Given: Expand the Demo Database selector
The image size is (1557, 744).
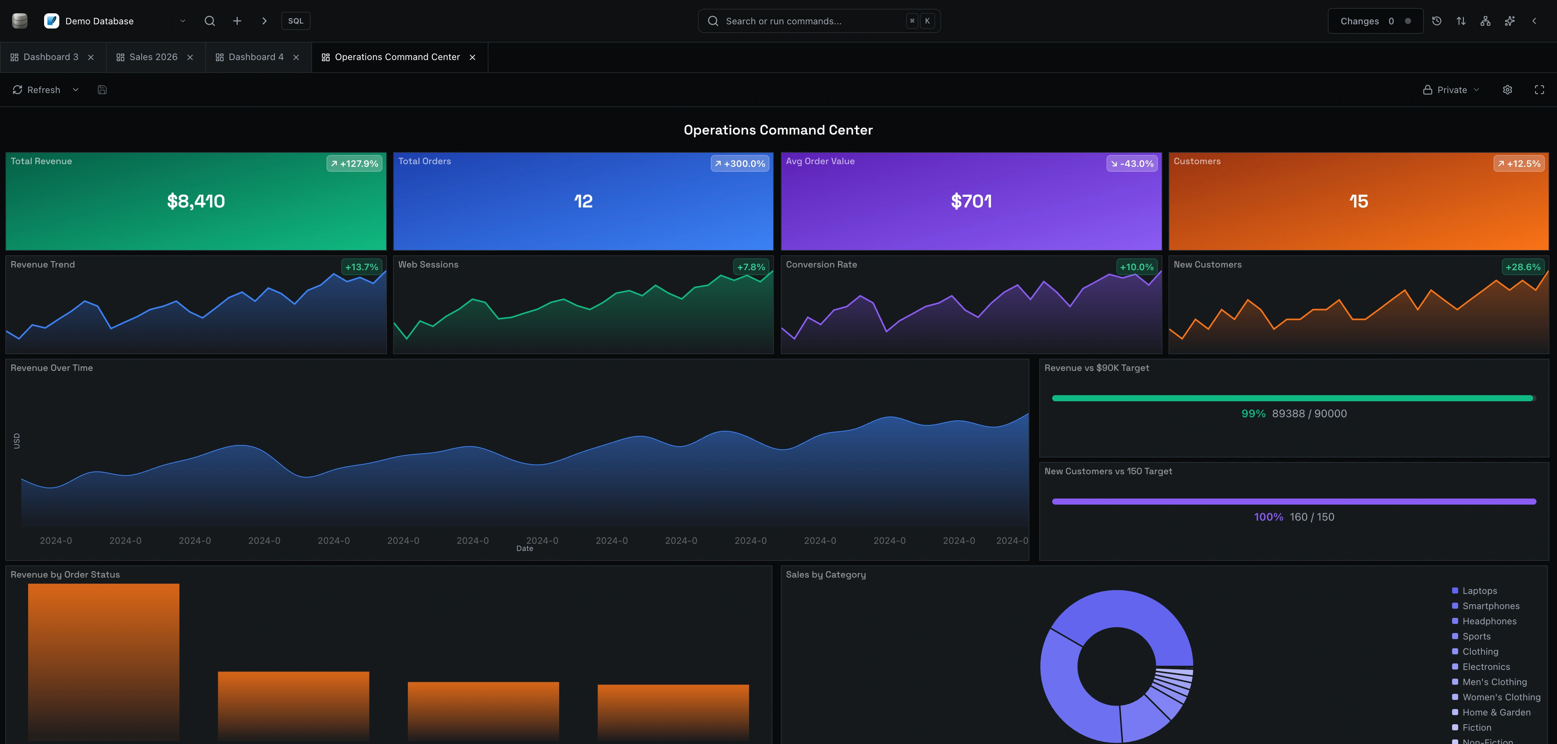Looking at the screenshot, I should click(182, 20).
